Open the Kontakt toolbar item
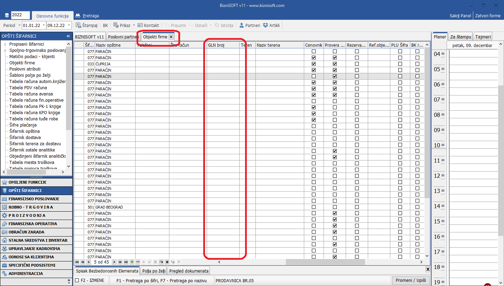The width and height of the screenshot is (504, 286). click(148, 25)
